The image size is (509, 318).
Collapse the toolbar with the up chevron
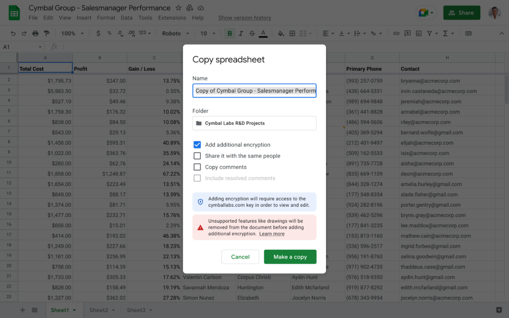pos(501,33)
